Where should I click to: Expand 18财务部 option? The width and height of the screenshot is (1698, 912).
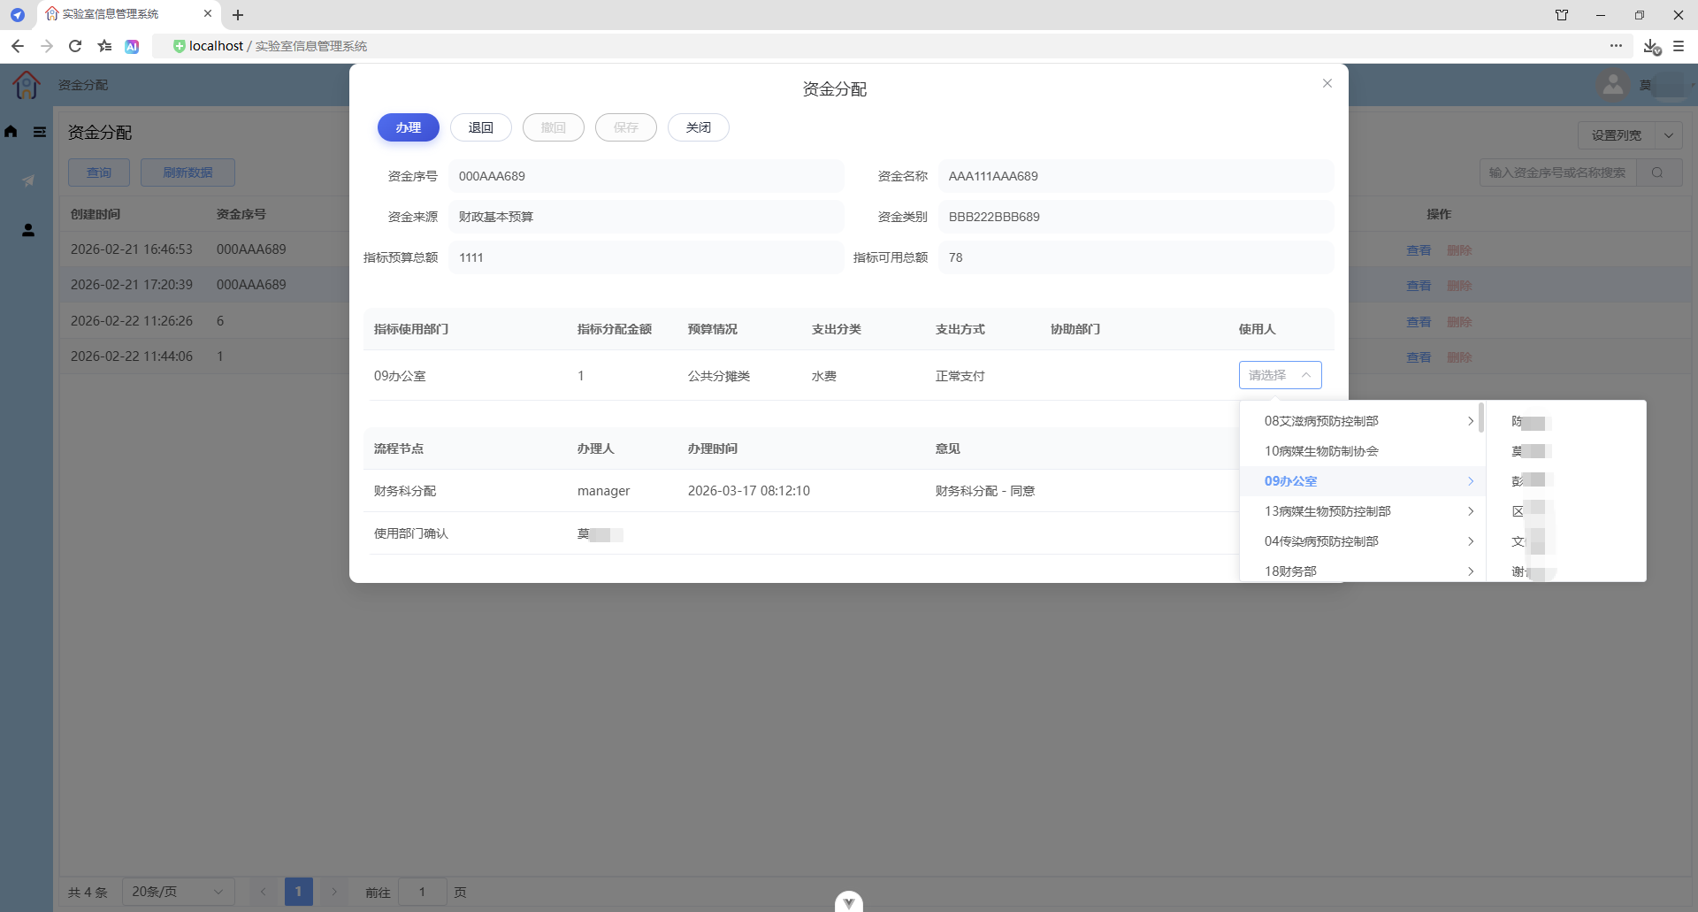1363,571
